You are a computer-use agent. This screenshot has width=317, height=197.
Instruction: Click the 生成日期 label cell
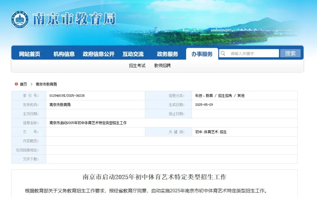[168, 105]
